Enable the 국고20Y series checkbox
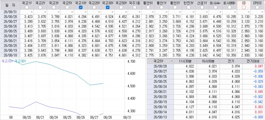This screenshot has width=265, height=120. tap(94, 7)
